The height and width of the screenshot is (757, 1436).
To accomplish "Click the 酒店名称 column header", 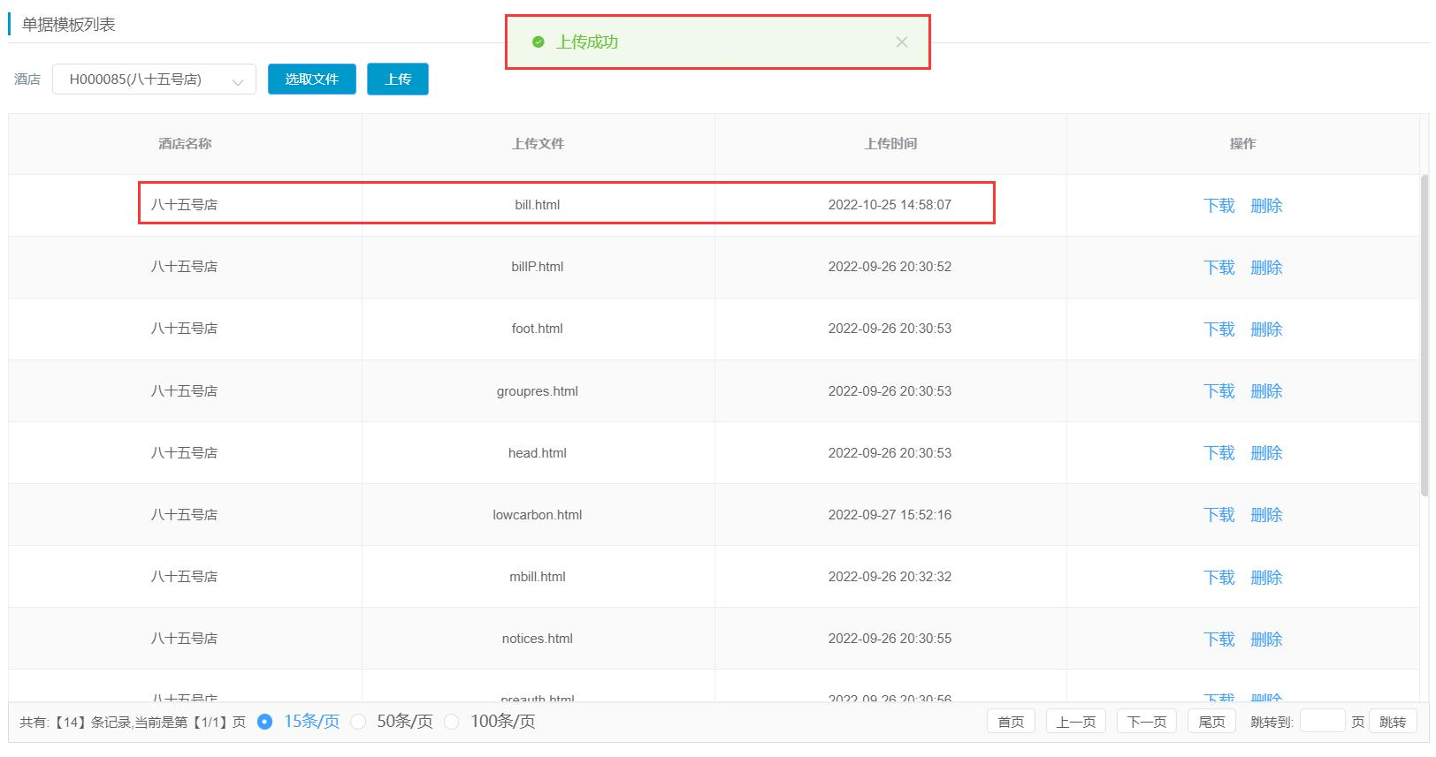I will coord(185,144).
